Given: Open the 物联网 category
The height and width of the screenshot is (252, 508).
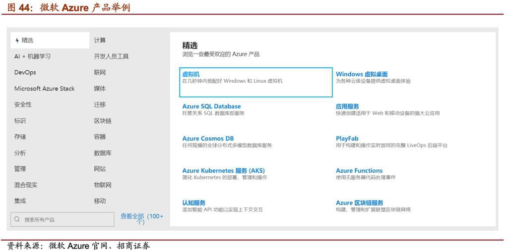Looking at the screenshot, I should pyautogui.click(x=103, y=185).
